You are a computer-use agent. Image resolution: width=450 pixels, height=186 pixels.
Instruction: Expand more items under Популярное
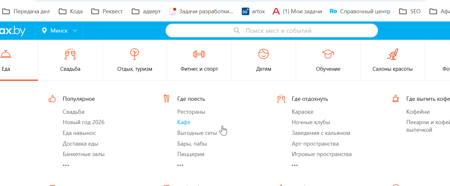(66, 165)
